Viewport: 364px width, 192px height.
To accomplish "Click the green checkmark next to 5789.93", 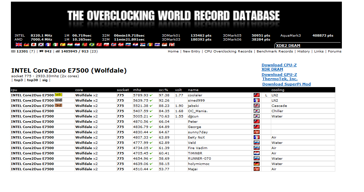I will click(151, 95).
